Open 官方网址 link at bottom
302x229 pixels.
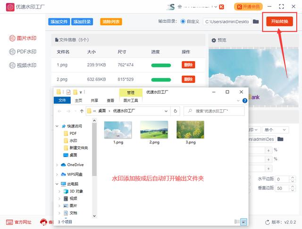[19, 222]
